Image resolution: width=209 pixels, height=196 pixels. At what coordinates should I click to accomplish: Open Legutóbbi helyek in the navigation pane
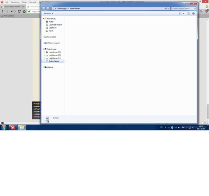[x=55, y=25]
